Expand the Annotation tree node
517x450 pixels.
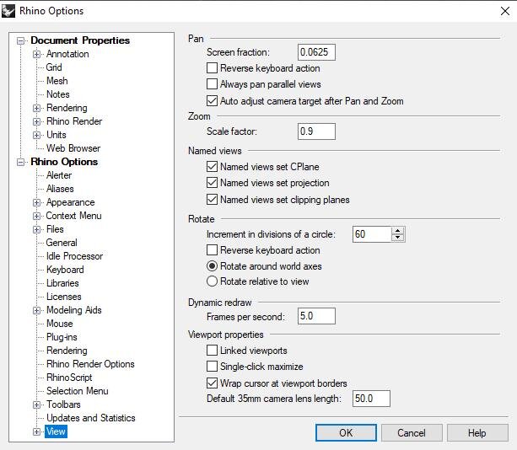point(36,54)
